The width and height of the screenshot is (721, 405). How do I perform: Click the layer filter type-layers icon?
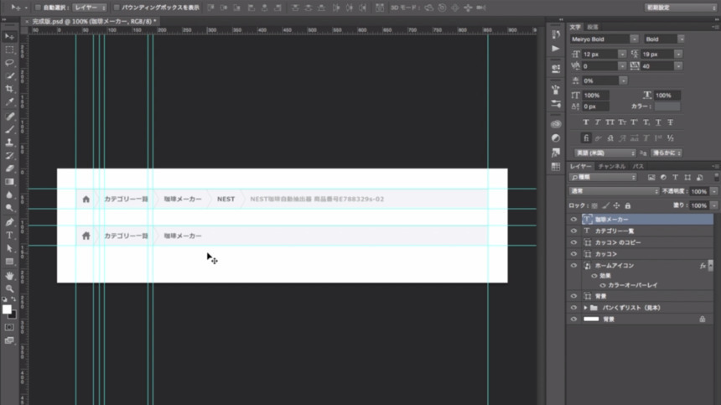[x=675, y=178]
